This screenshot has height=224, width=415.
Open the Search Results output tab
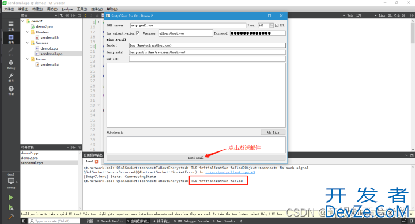[x=110, y=221]
